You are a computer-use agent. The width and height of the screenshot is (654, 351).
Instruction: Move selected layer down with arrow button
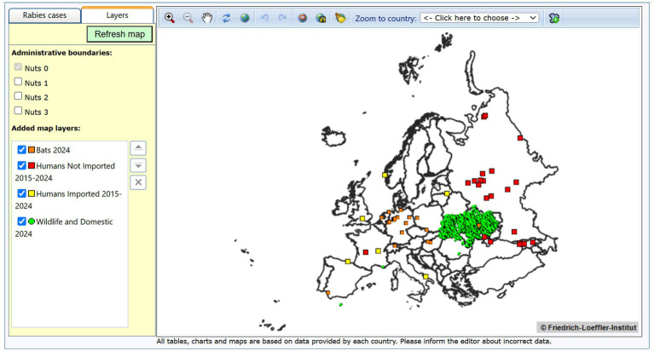138,165
